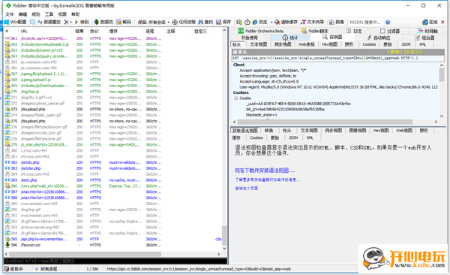Image resolution: width=450 pixels, height=275 pixels.
Task: Click the Tearoff (脱离) toolbar icon
Action: [337, 22]
